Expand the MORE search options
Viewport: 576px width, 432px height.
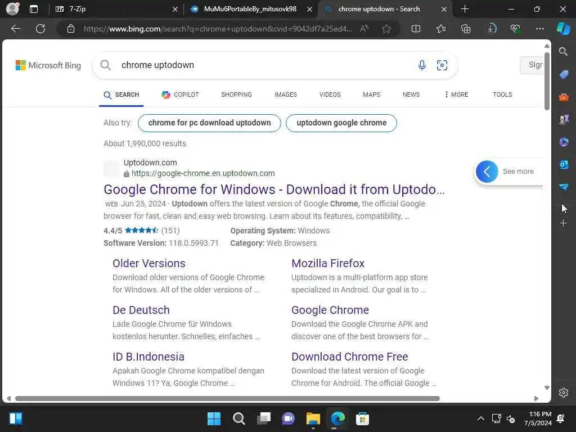(x=456, y=94)
